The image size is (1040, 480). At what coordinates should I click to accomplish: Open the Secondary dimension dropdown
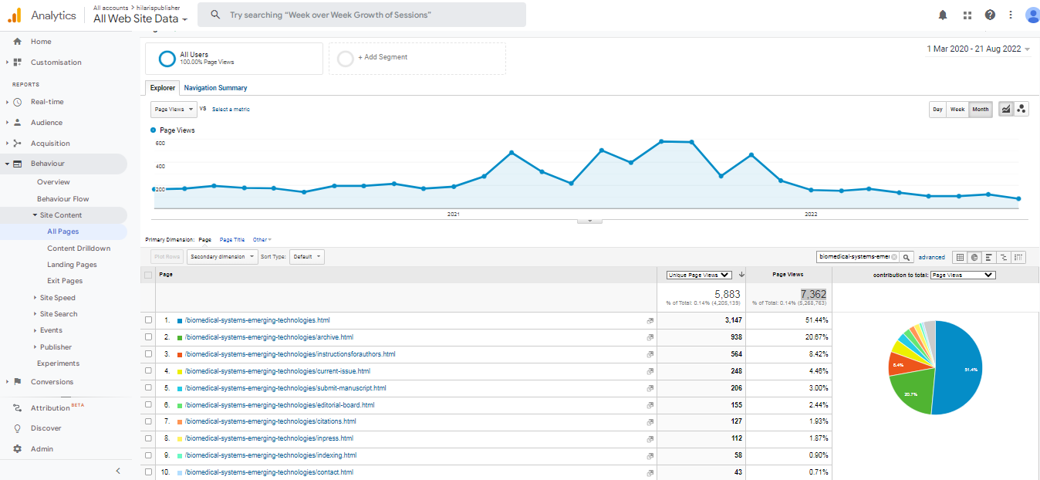click(222, 257)
